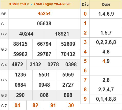Select G.3 number 70432

68,54
